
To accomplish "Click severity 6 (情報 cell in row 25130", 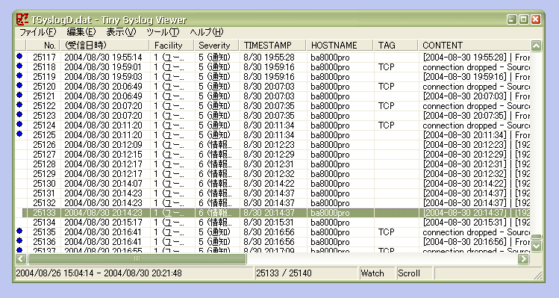I will [x=215, y=184].
